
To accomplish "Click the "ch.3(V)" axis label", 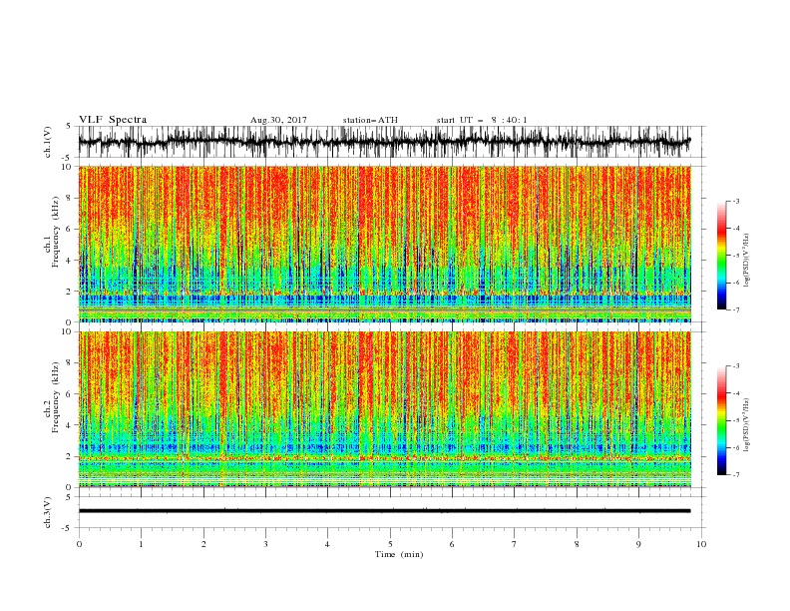I will point(48,512).
